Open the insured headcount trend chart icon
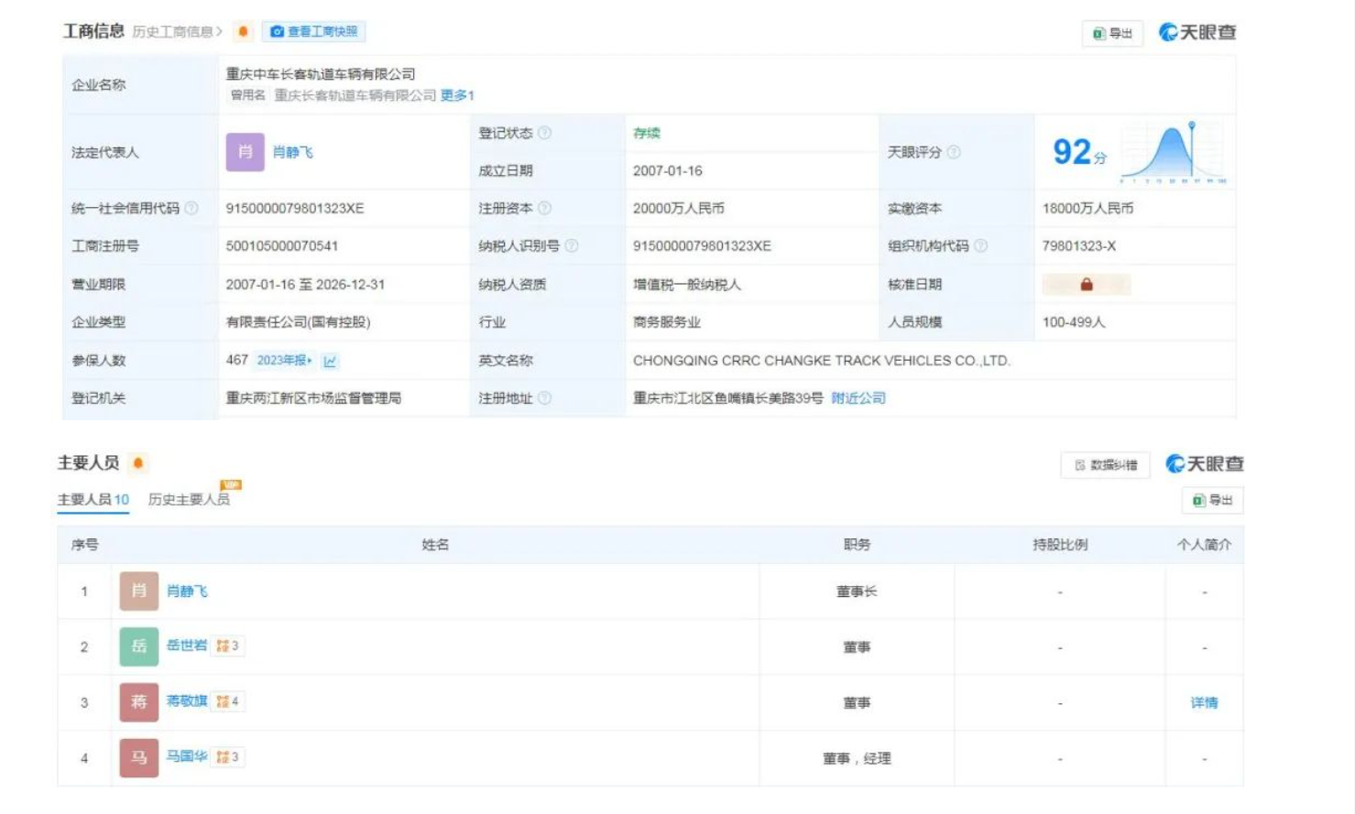The height and width of the screenshot is (814, 1355). tap(330, 361)
